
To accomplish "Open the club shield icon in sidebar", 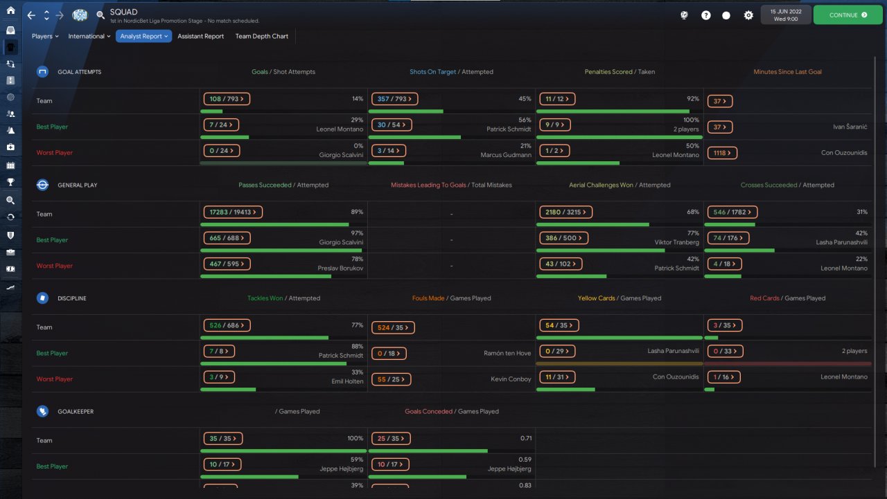I will (10, 235).
